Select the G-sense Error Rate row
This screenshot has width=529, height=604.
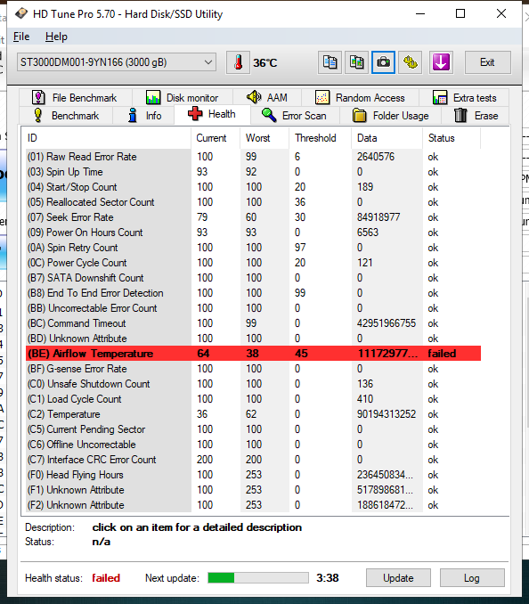pos(253,369)
